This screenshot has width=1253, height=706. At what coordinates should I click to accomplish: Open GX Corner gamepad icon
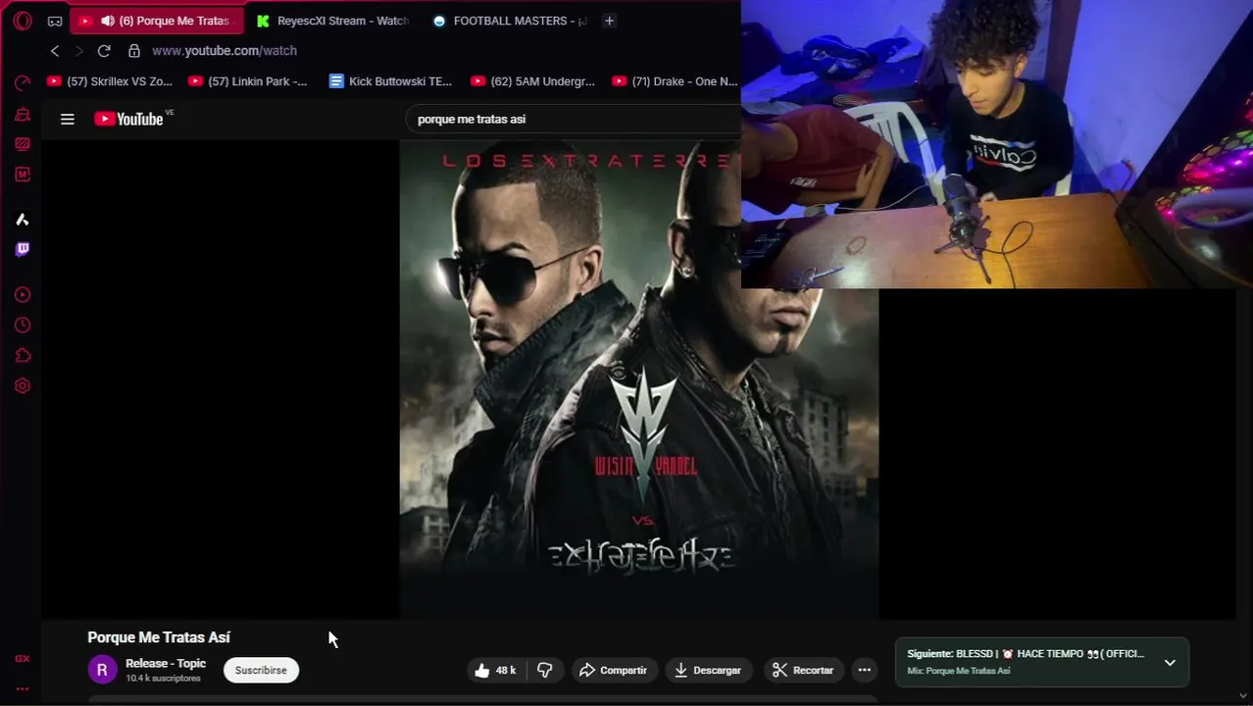point(55,21)
